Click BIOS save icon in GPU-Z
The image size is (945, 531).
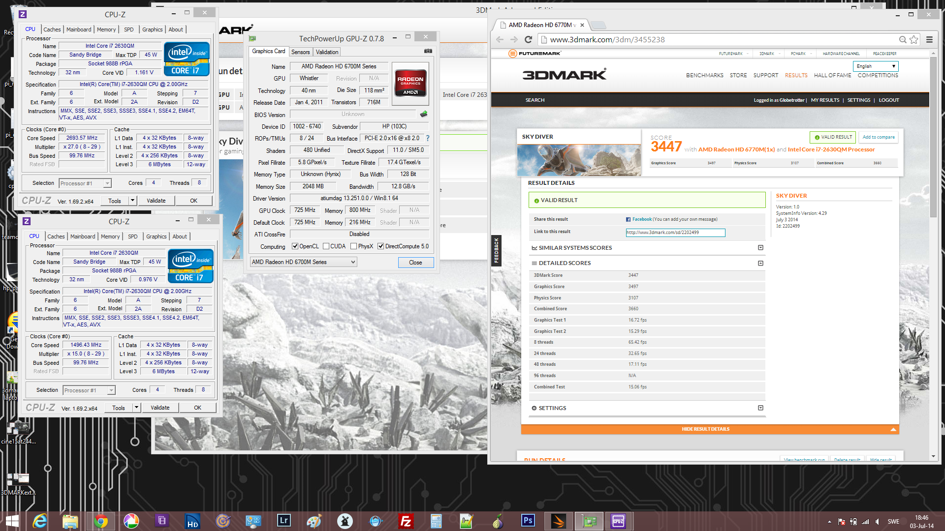point(424,114)
